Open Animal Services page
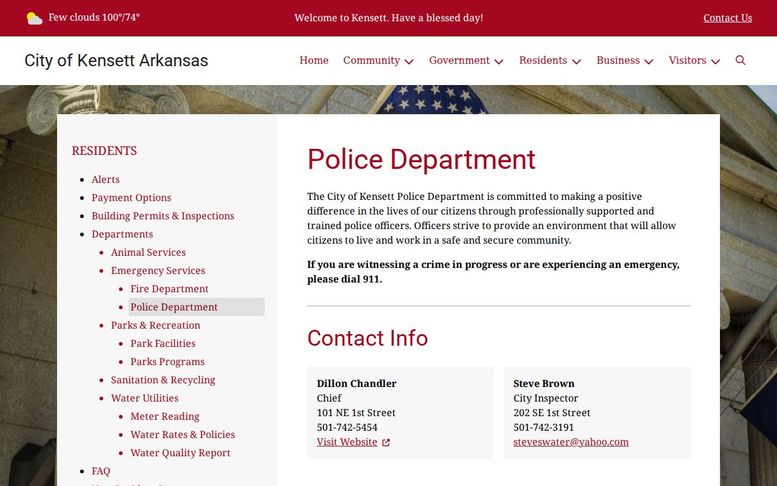777x486 pixels. point(148,252)
